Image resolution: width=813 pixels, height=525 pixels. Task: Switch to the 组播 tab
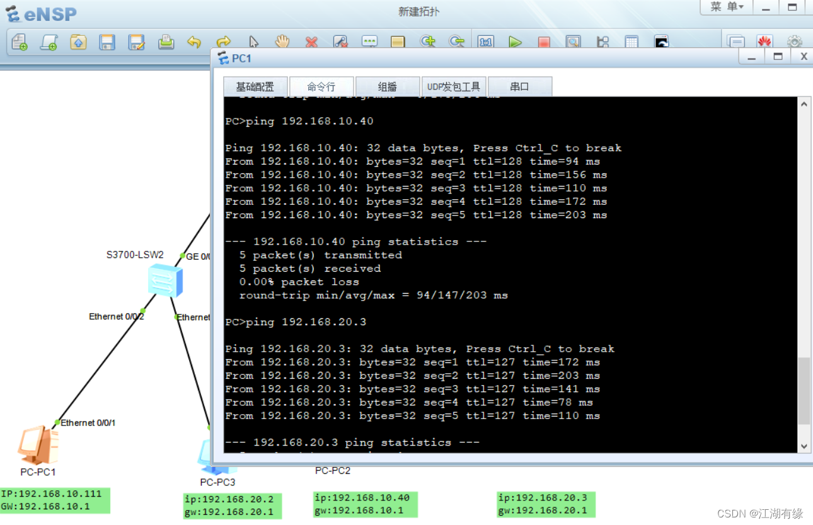point(388,87)
